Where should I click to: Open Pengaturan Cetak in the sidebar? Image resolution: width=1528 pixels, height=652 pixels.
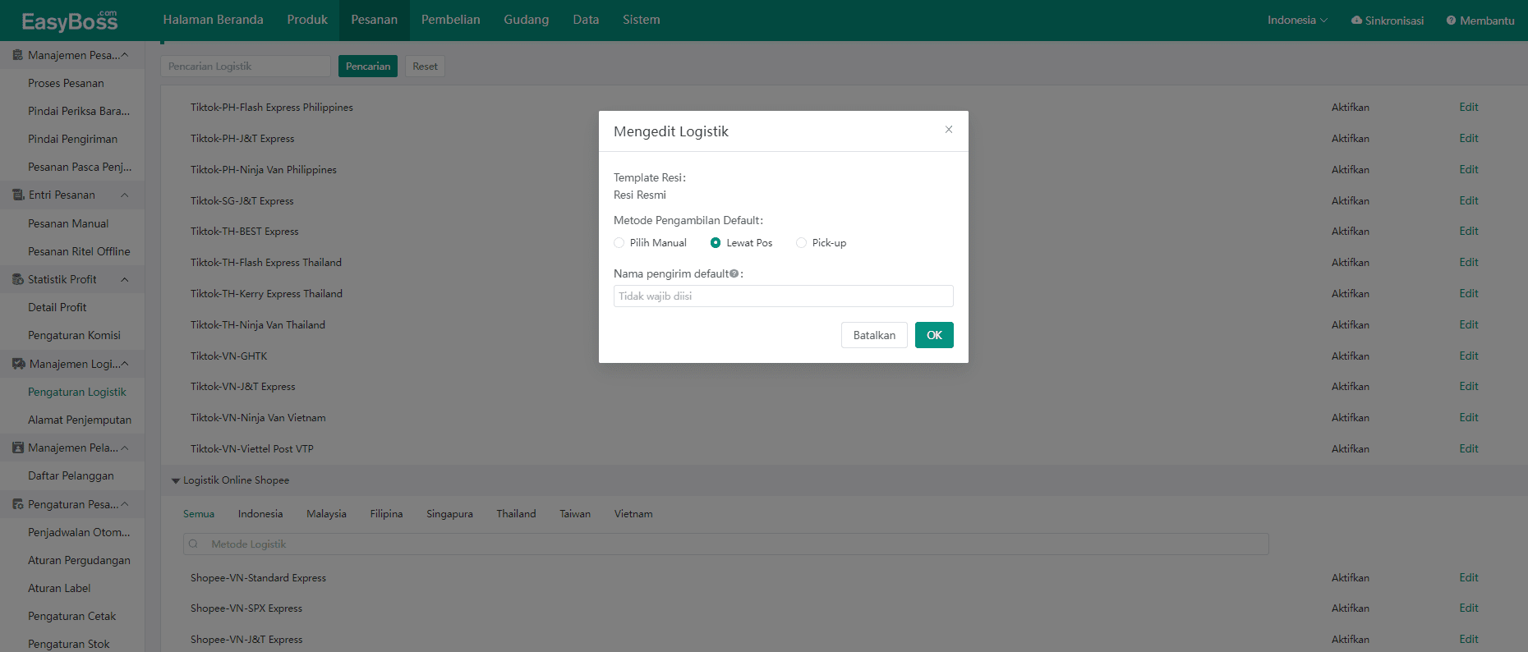tap(71, 616)
